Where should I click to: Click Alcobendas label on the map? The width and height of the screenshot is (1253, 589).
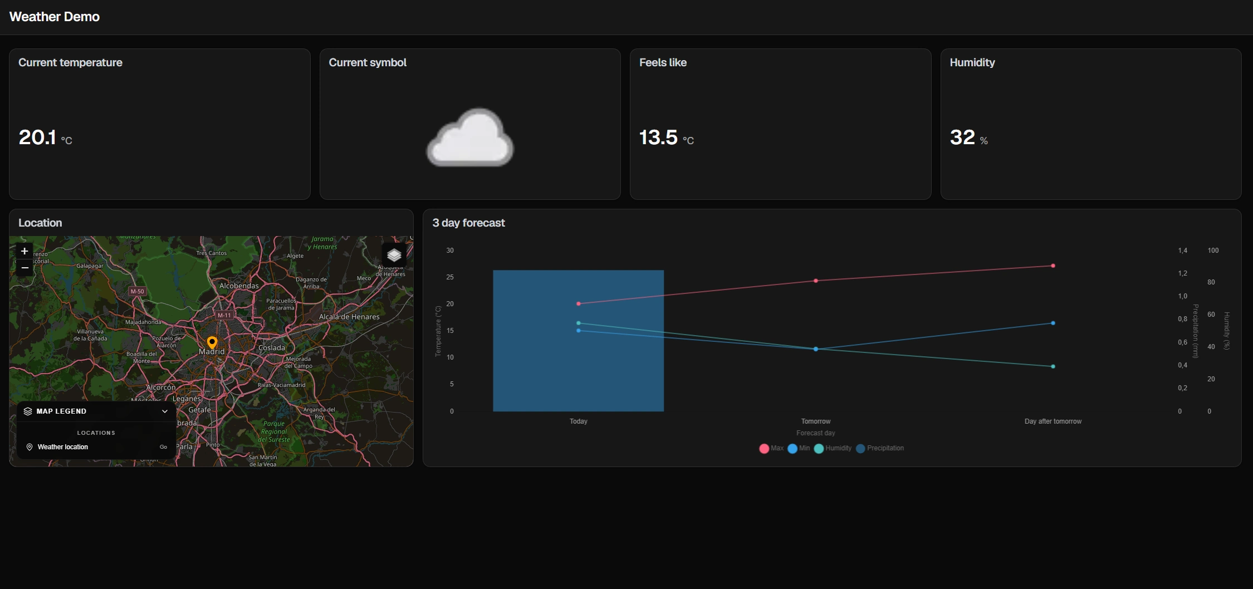point(239,286)
